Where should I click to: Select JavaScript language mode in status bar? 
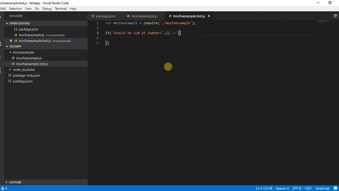click(323, 188)
